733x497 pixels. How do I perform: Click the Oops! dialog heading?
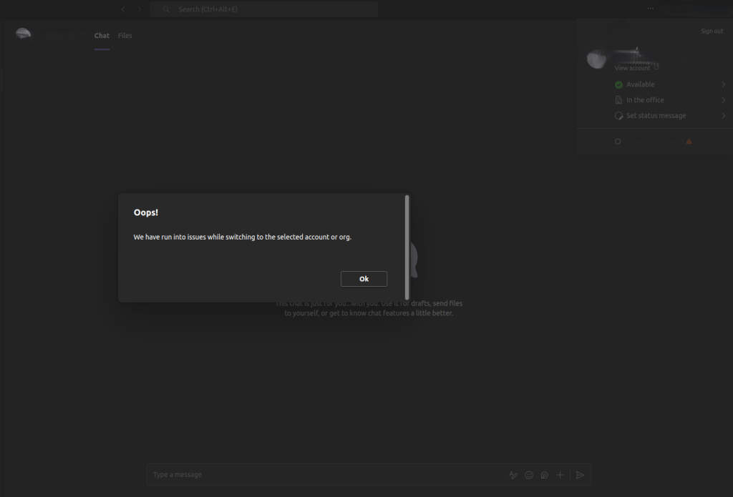[146, 212]
